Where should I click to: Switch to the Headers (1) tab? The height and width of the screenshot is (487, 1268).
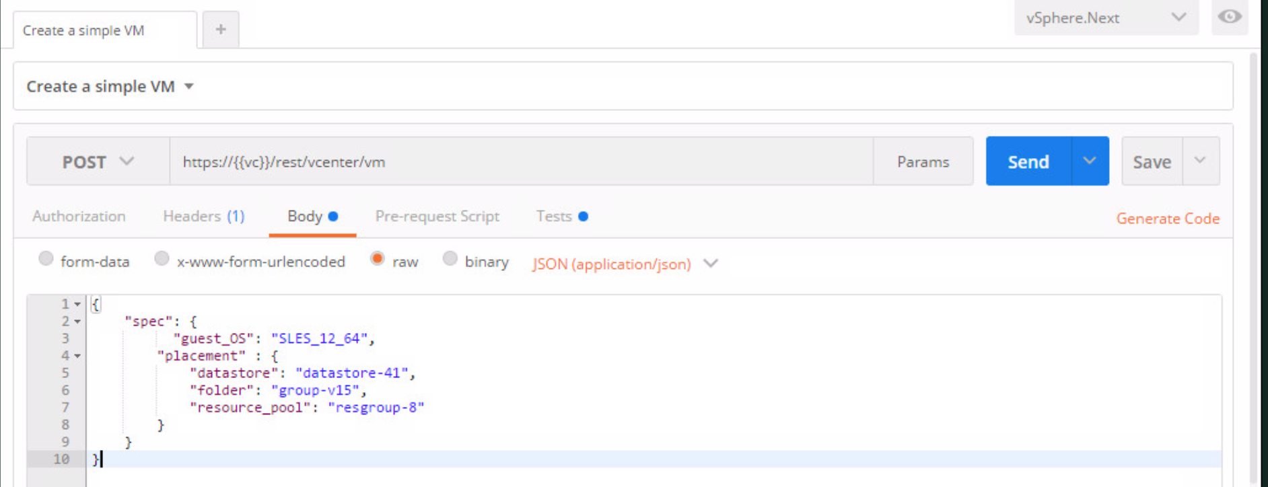204,216
